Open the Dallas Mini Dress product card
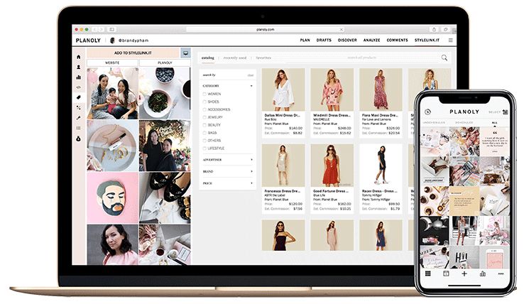Screen dimensions: 524x304 point(283,103)
